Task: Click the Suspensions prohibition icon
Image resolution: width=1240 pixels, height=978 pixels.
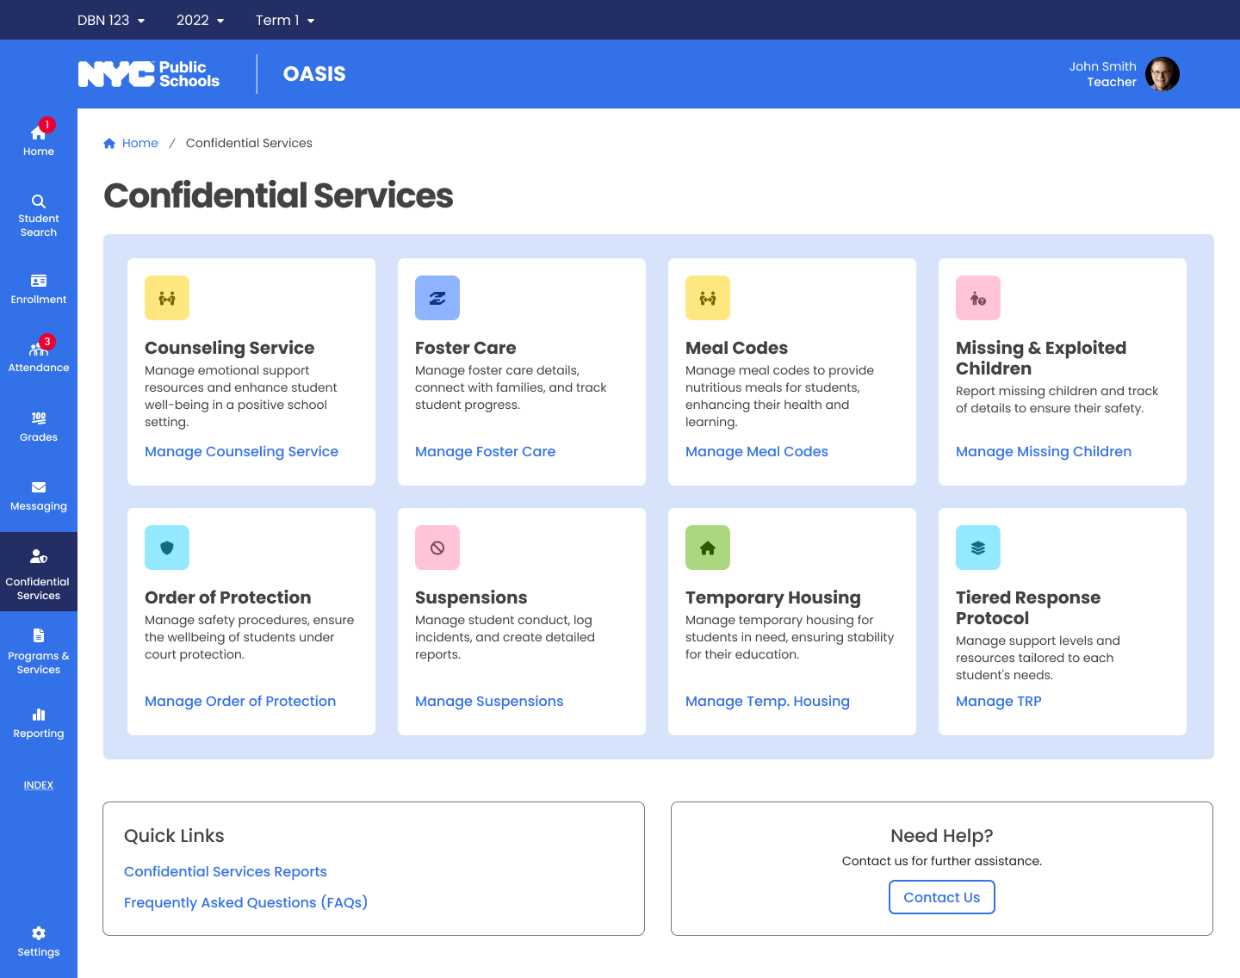Action: [437, 548]
